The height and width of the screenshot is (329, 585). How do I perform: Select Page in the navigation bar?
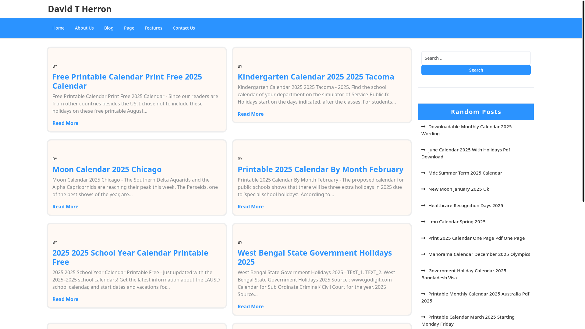[129, 28]
